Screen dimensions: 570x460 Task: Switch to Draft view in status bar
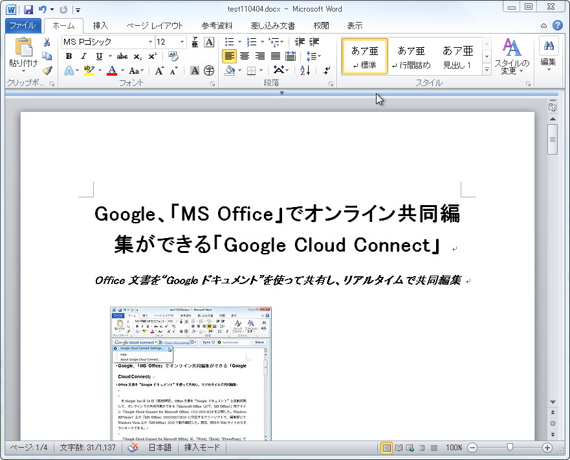(434, 448)
